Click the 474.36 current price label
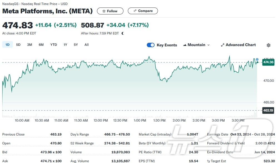The image size is (278, 163). point(268,62)
